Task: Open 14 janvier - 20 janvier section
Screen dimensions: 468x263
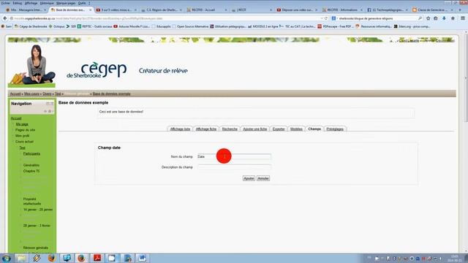Action: click(38, 210)
